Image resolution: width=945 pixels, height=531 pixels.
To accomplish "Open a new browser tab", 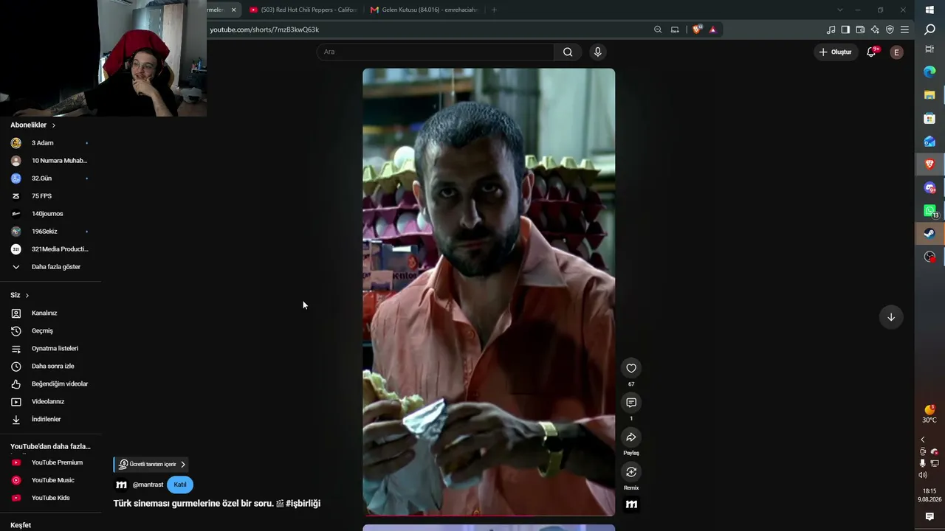I will (494, 10).
